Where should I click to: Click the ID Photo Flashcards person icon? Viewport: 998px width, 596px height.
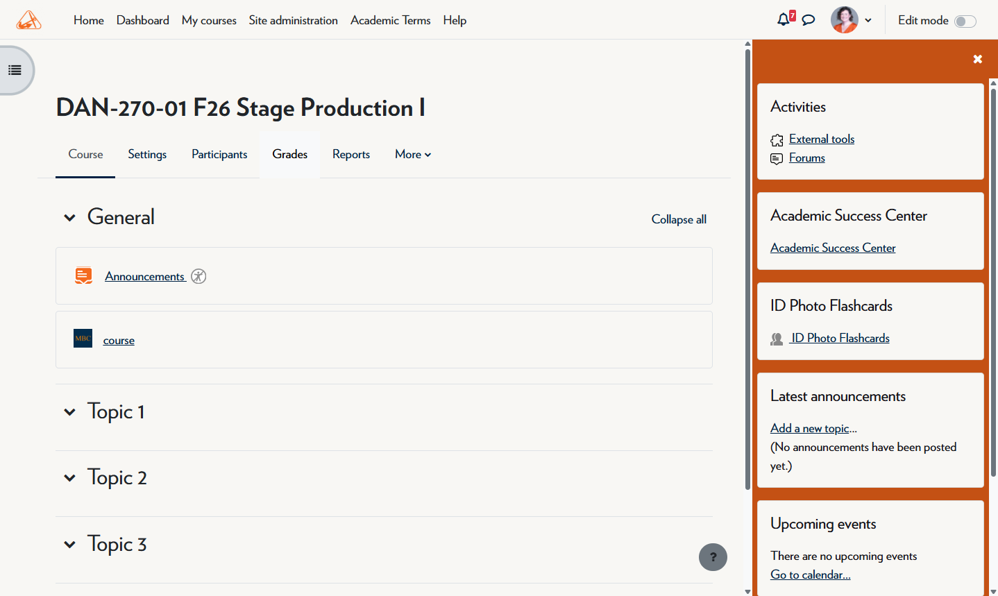[x=777, y=339]
